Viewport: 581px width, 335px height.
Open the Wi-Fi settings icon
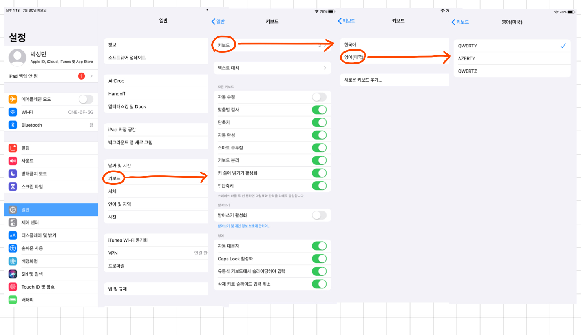[13, 112]
